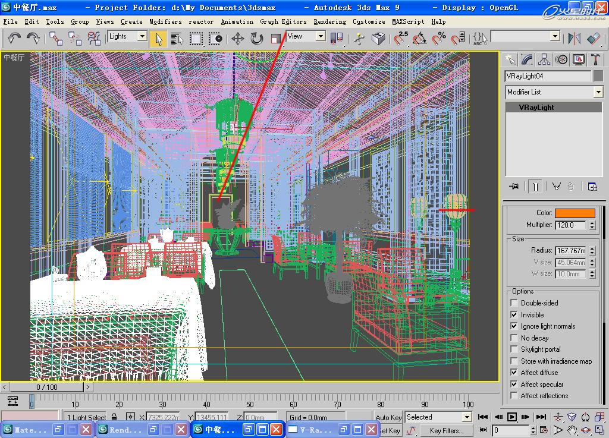The width and height of the screenshot is (609, 438).
Task: Open the Hierarchy command panel tab
Action: [544, 60]
